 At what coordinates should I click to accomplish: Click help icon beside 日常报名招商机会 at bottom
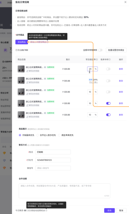[x=46, y=210]
